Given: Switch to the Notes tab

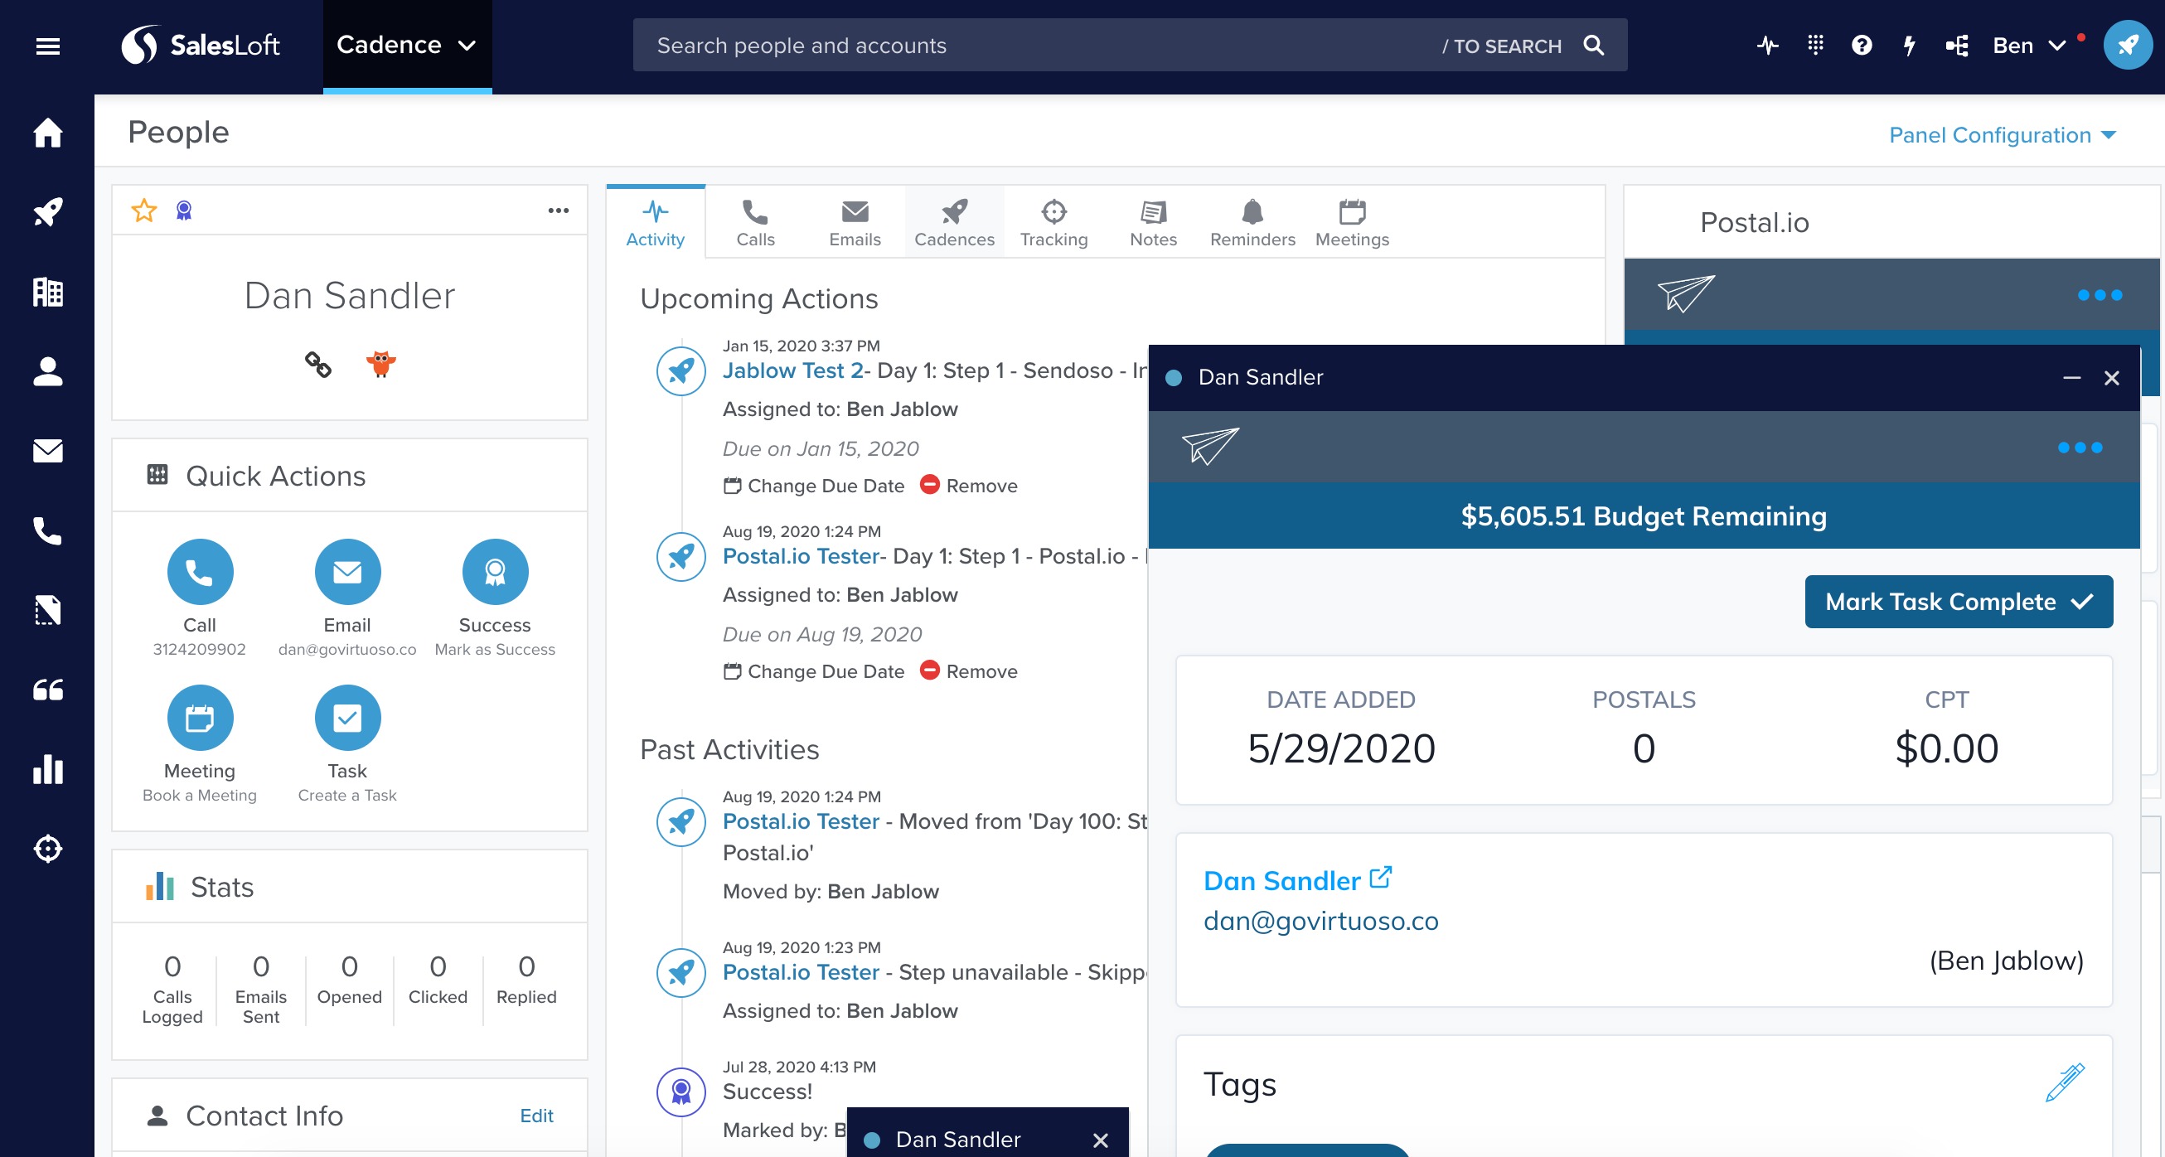Looking at the screenshot, I should [1152, 224].
